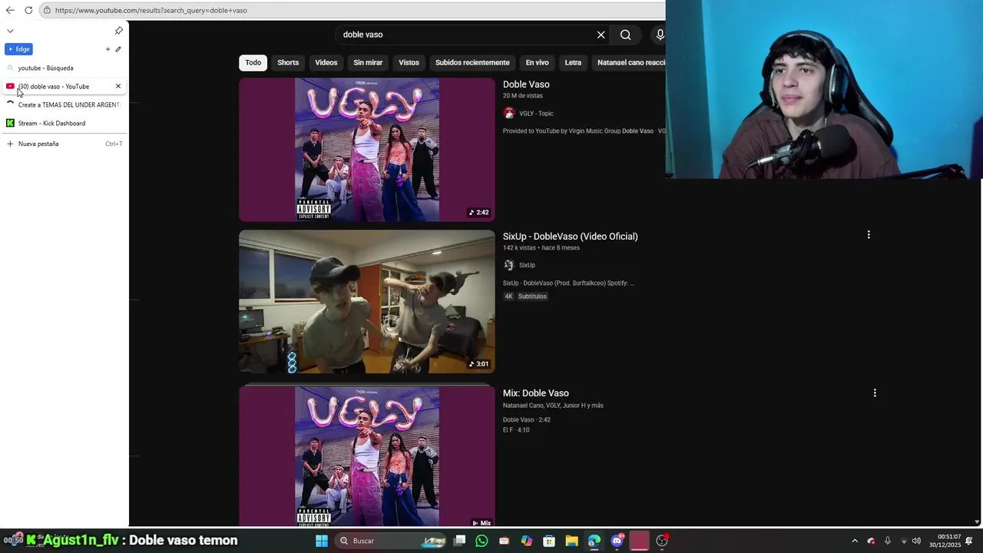
Task: Click the 'El F · 4:10' mix track
Action: click(516, 430)
